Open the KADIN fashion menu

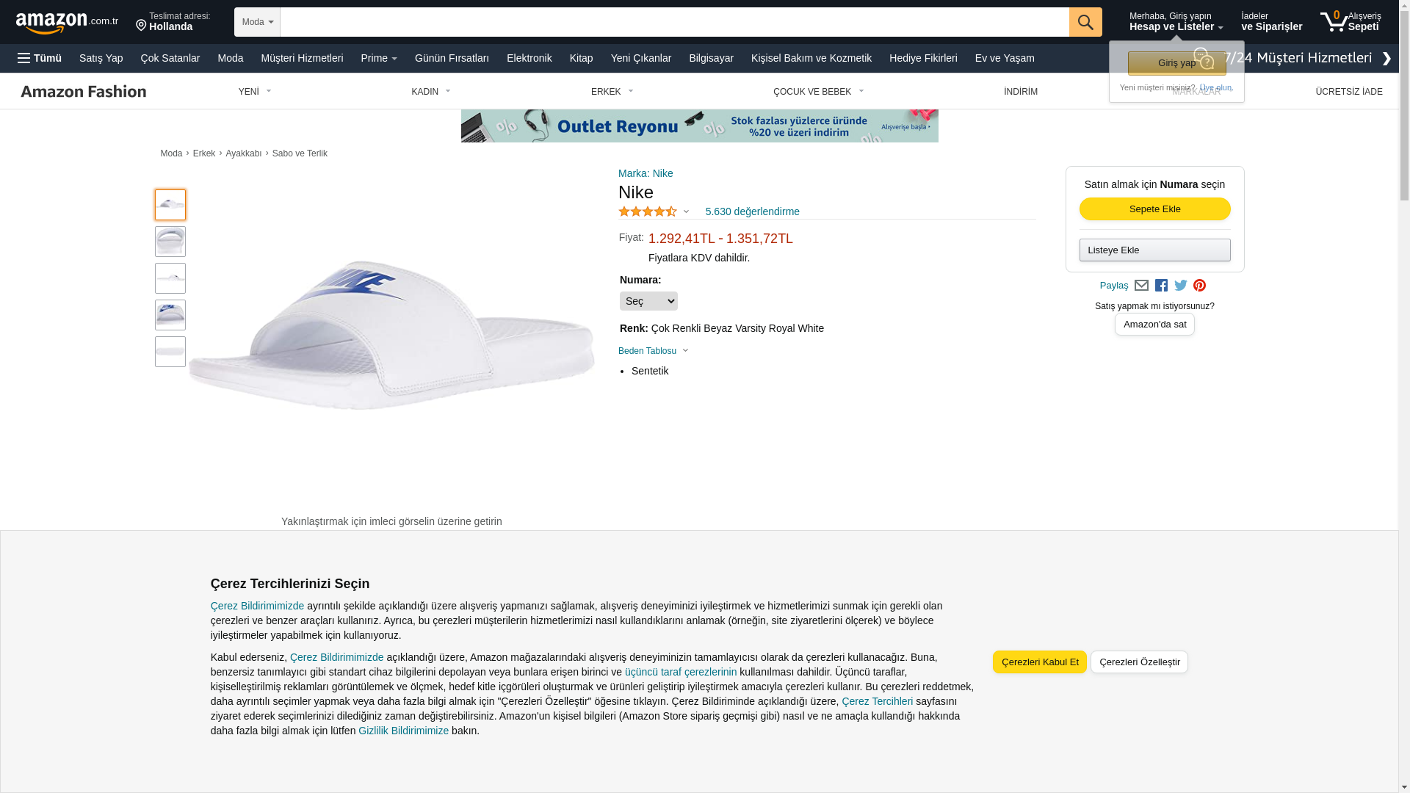431,92
